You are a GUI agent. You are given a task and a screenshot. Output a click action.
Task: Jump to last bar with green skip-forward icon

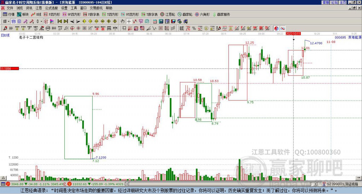[x=66, y=22]
